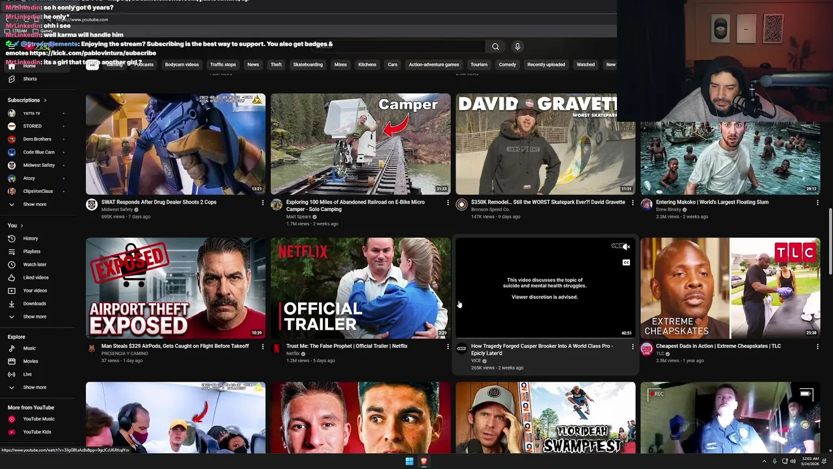
Task: Play the Camper railroad thumbnail
Action: click(361, 144)
